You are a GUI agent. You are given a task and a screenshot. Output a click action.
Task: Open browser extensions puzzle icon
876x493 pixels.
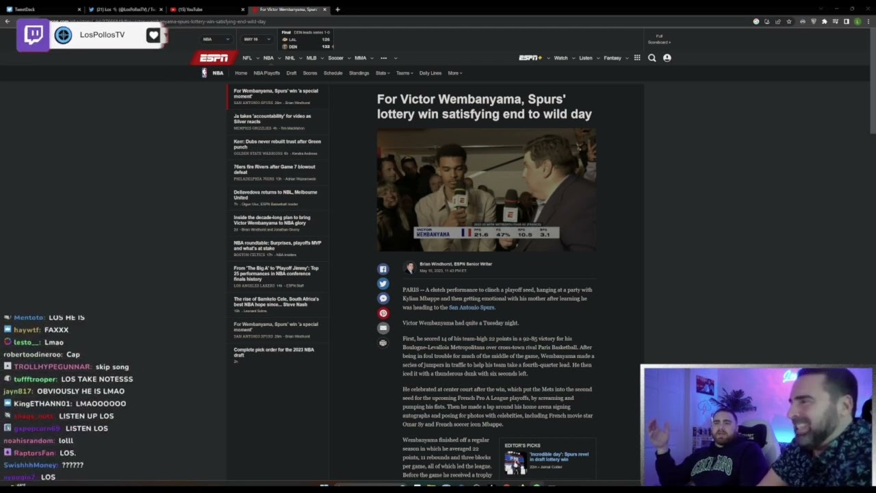coord(825,21)
